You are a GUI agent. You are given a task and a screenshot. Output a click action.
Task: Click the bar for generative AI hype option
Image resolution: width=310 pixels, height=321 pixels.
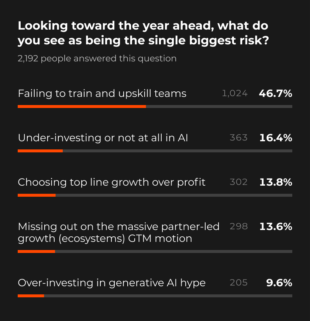155,296
